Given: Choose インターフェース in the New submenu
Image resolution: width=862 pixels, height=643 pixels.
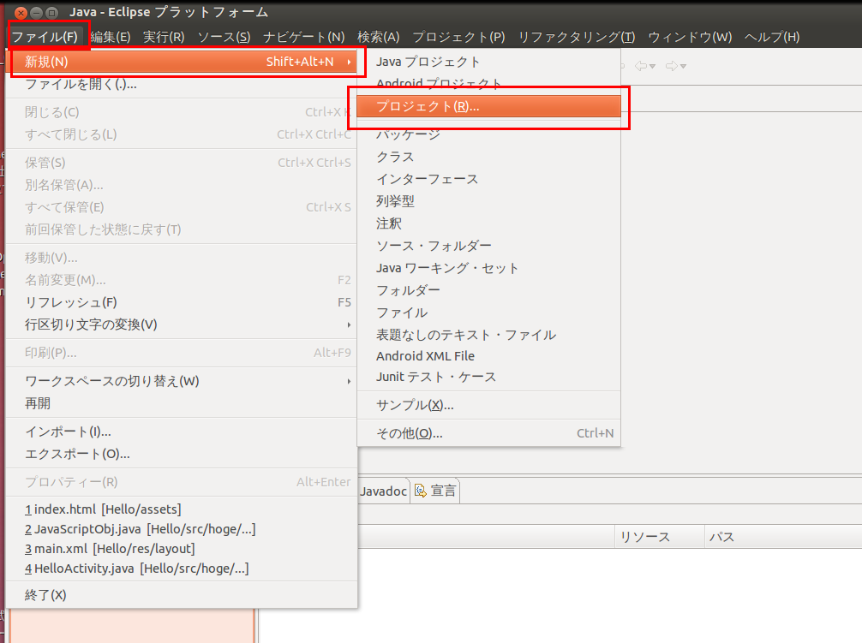Looking at the screenshot, I should pos(488,180).
